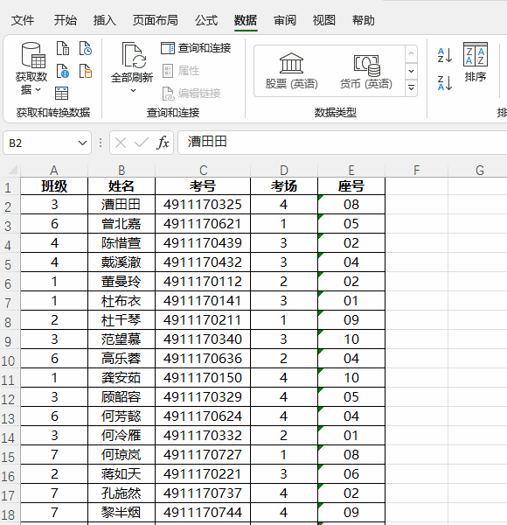Screen dimensions: 507x525
Task: Select column E header
Action: (x=351, y=170)
